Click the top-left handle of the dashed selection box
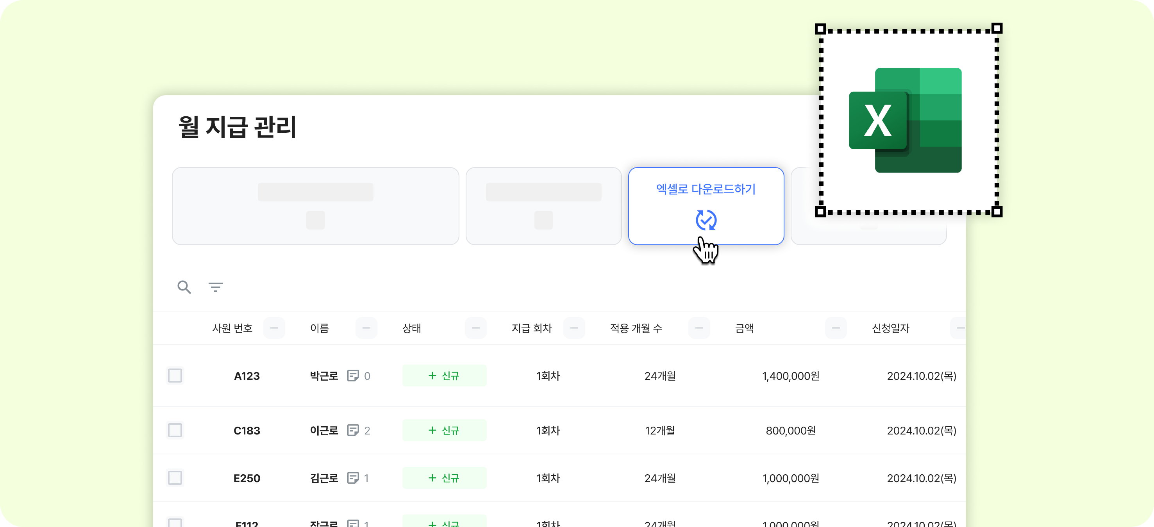This screenshot has height=527, width=1154. pos(820,29)
